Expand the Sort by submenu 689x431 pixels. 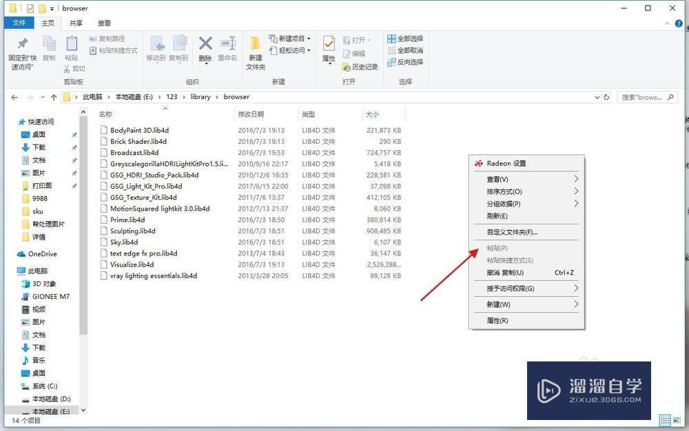coord(526,191)
